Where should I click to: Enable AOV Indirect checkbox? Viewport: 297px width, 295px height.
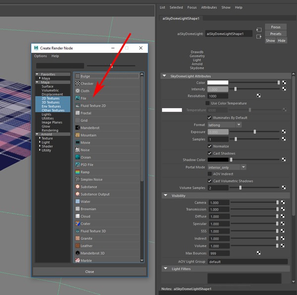(209, 174)
